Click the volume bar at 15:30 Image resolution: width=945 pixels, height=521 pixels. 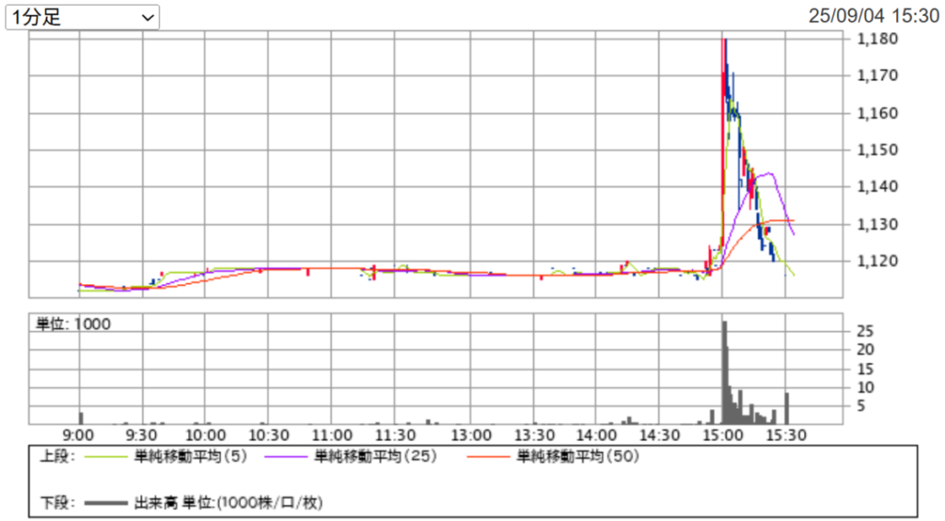click(x=786, y=409)
